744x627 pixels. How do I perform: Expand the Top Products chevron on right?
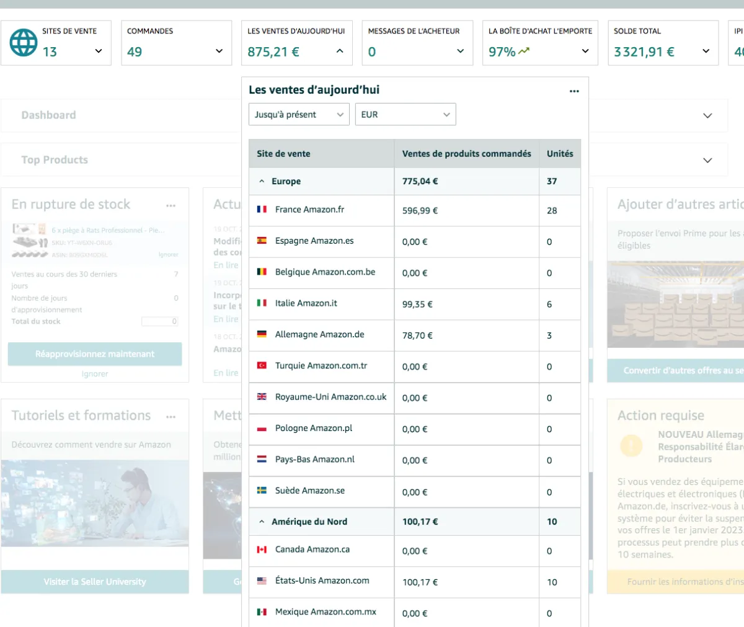point(707,160)
